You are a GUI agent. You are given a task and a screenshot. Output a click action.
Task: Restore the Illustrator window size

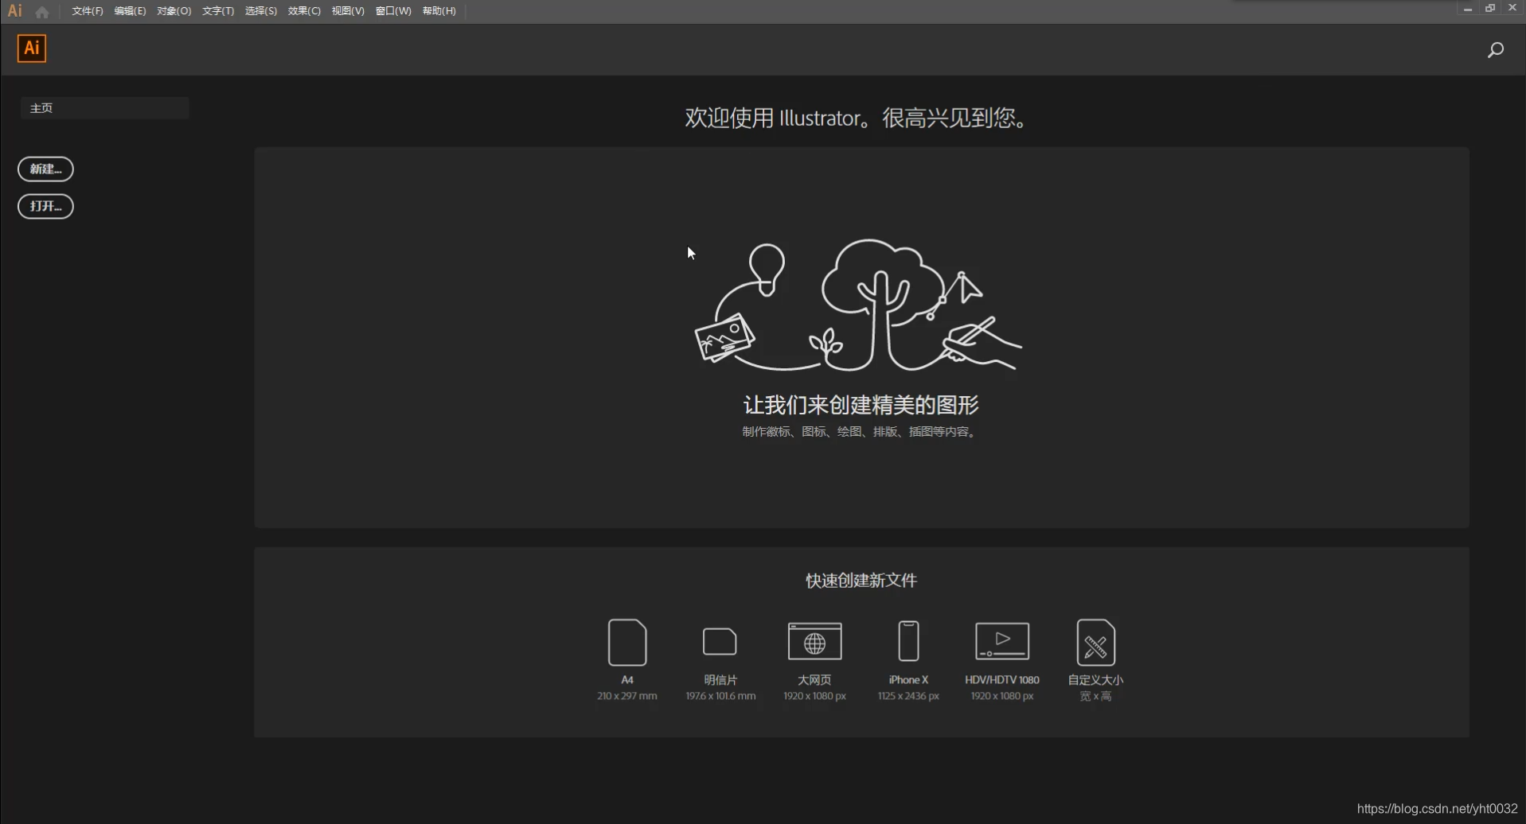(1490, 9)
